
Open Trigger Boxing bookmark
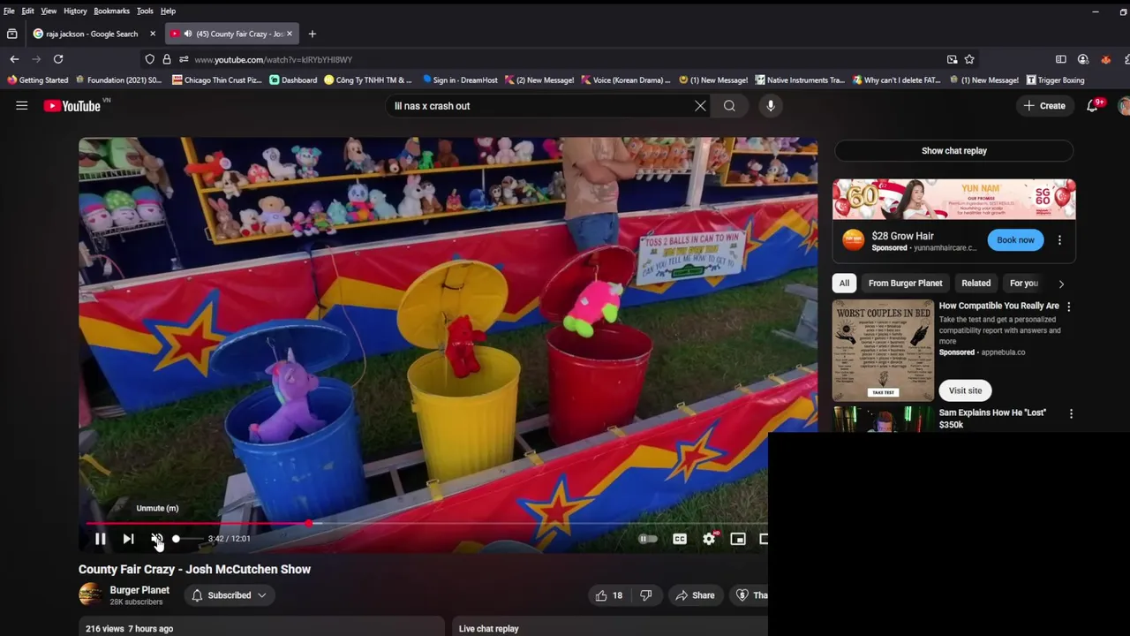1055,80
